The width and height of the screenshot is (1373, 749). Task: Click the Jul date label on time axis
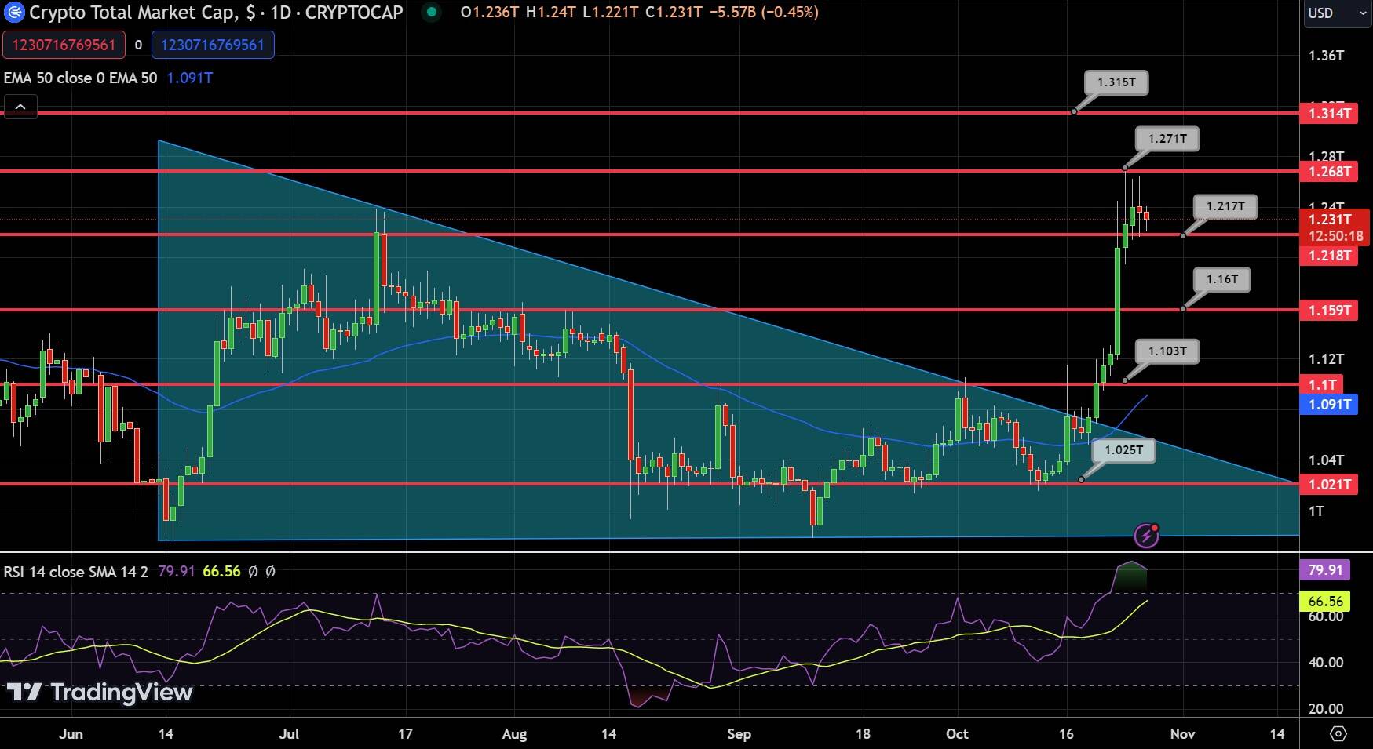[x=290, y=734]
